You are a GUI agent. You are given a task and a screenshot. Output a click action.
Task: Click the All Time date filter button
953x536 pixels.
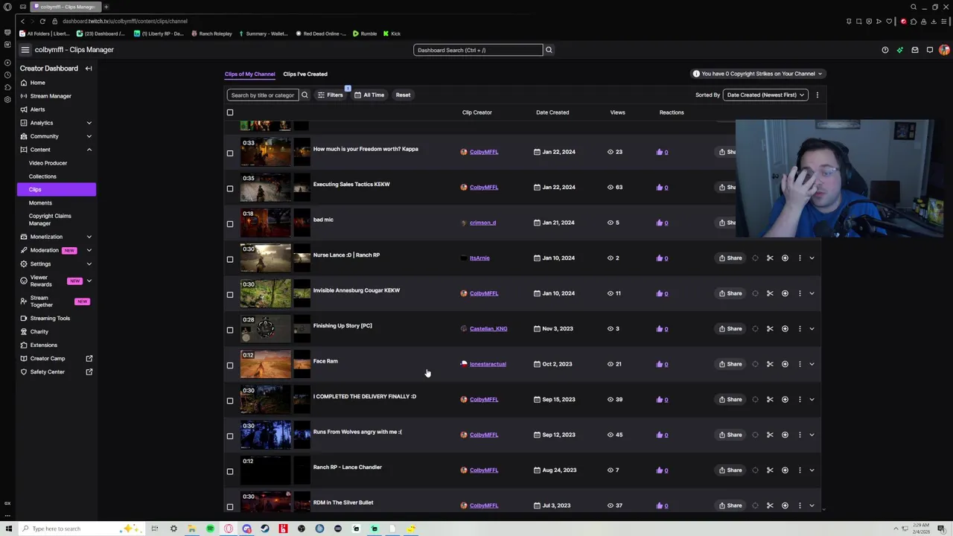click(369, 95)
